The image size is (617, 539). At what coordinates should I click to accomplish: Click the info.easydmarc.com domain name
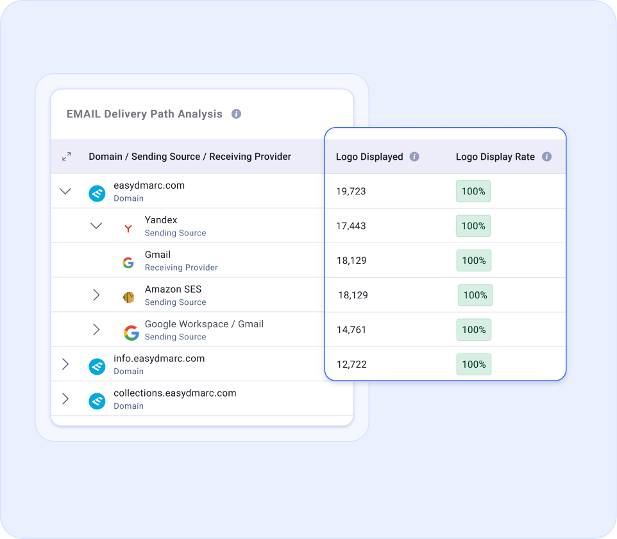coord(159,359)
